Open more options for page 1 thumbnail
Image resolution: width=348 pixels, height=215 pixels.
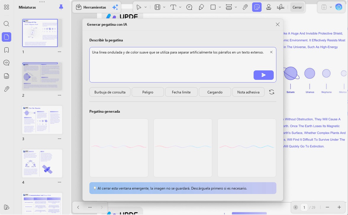pyautogui.click(x=59, y=52)
